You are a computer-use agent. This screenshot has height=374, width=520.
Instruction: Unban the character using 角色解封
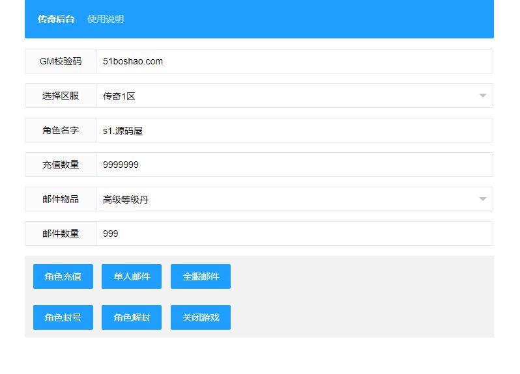click(x=132, y=317)
